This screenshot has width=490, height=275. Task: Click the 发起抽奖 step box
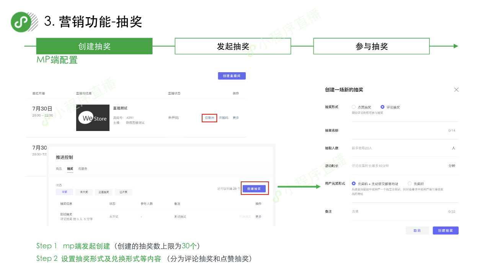[233, 46]
